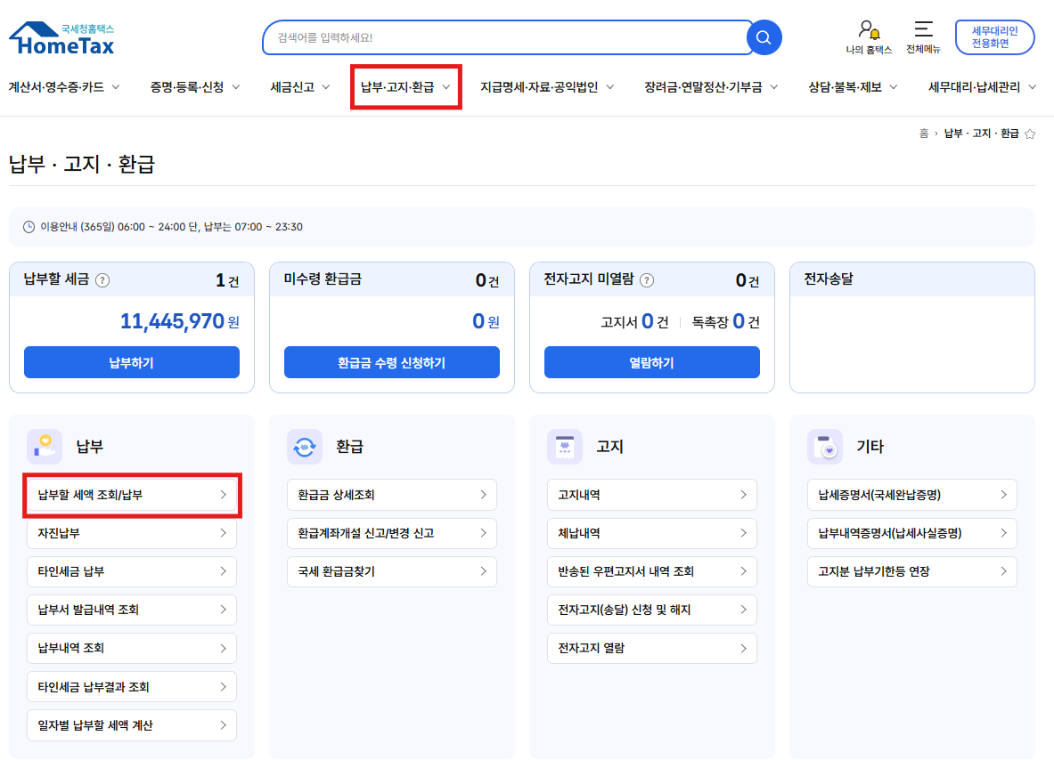Open 나의 홈택스 profile icon
1054x760 pixels.
pyautogui.click(x=868, y=30)
